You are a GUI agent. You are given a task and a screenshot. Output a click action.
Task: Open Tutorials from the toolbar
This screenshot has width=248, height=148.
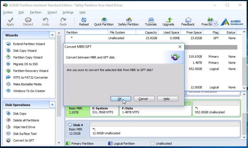click(x=151, y=22)
